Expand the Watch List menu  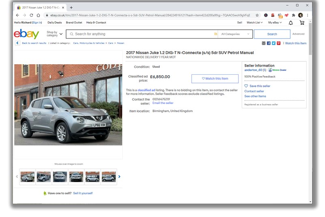(254, 23)
